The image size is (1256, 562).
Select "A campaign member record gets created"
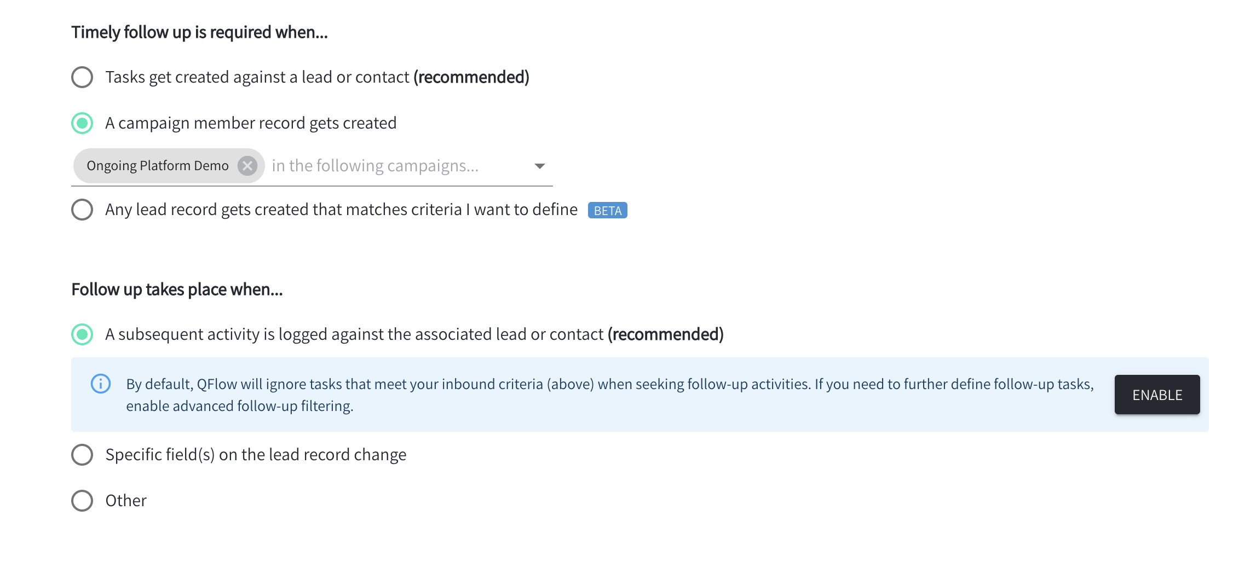click(82, 123)
